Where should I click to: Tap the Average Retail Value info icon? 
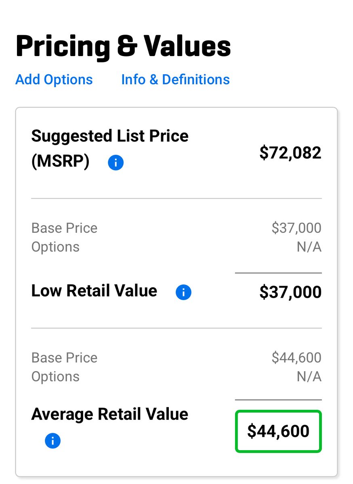coord(53,441)
